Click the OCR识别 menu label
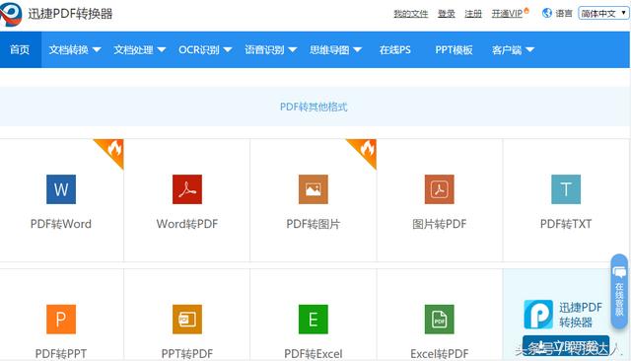631x361 pixels. tap(199, 50)
